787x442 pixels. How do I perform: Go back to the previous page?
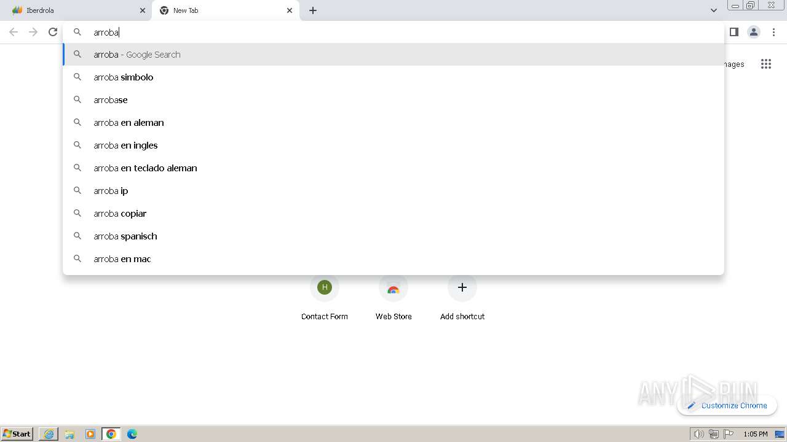coord(14,32)
